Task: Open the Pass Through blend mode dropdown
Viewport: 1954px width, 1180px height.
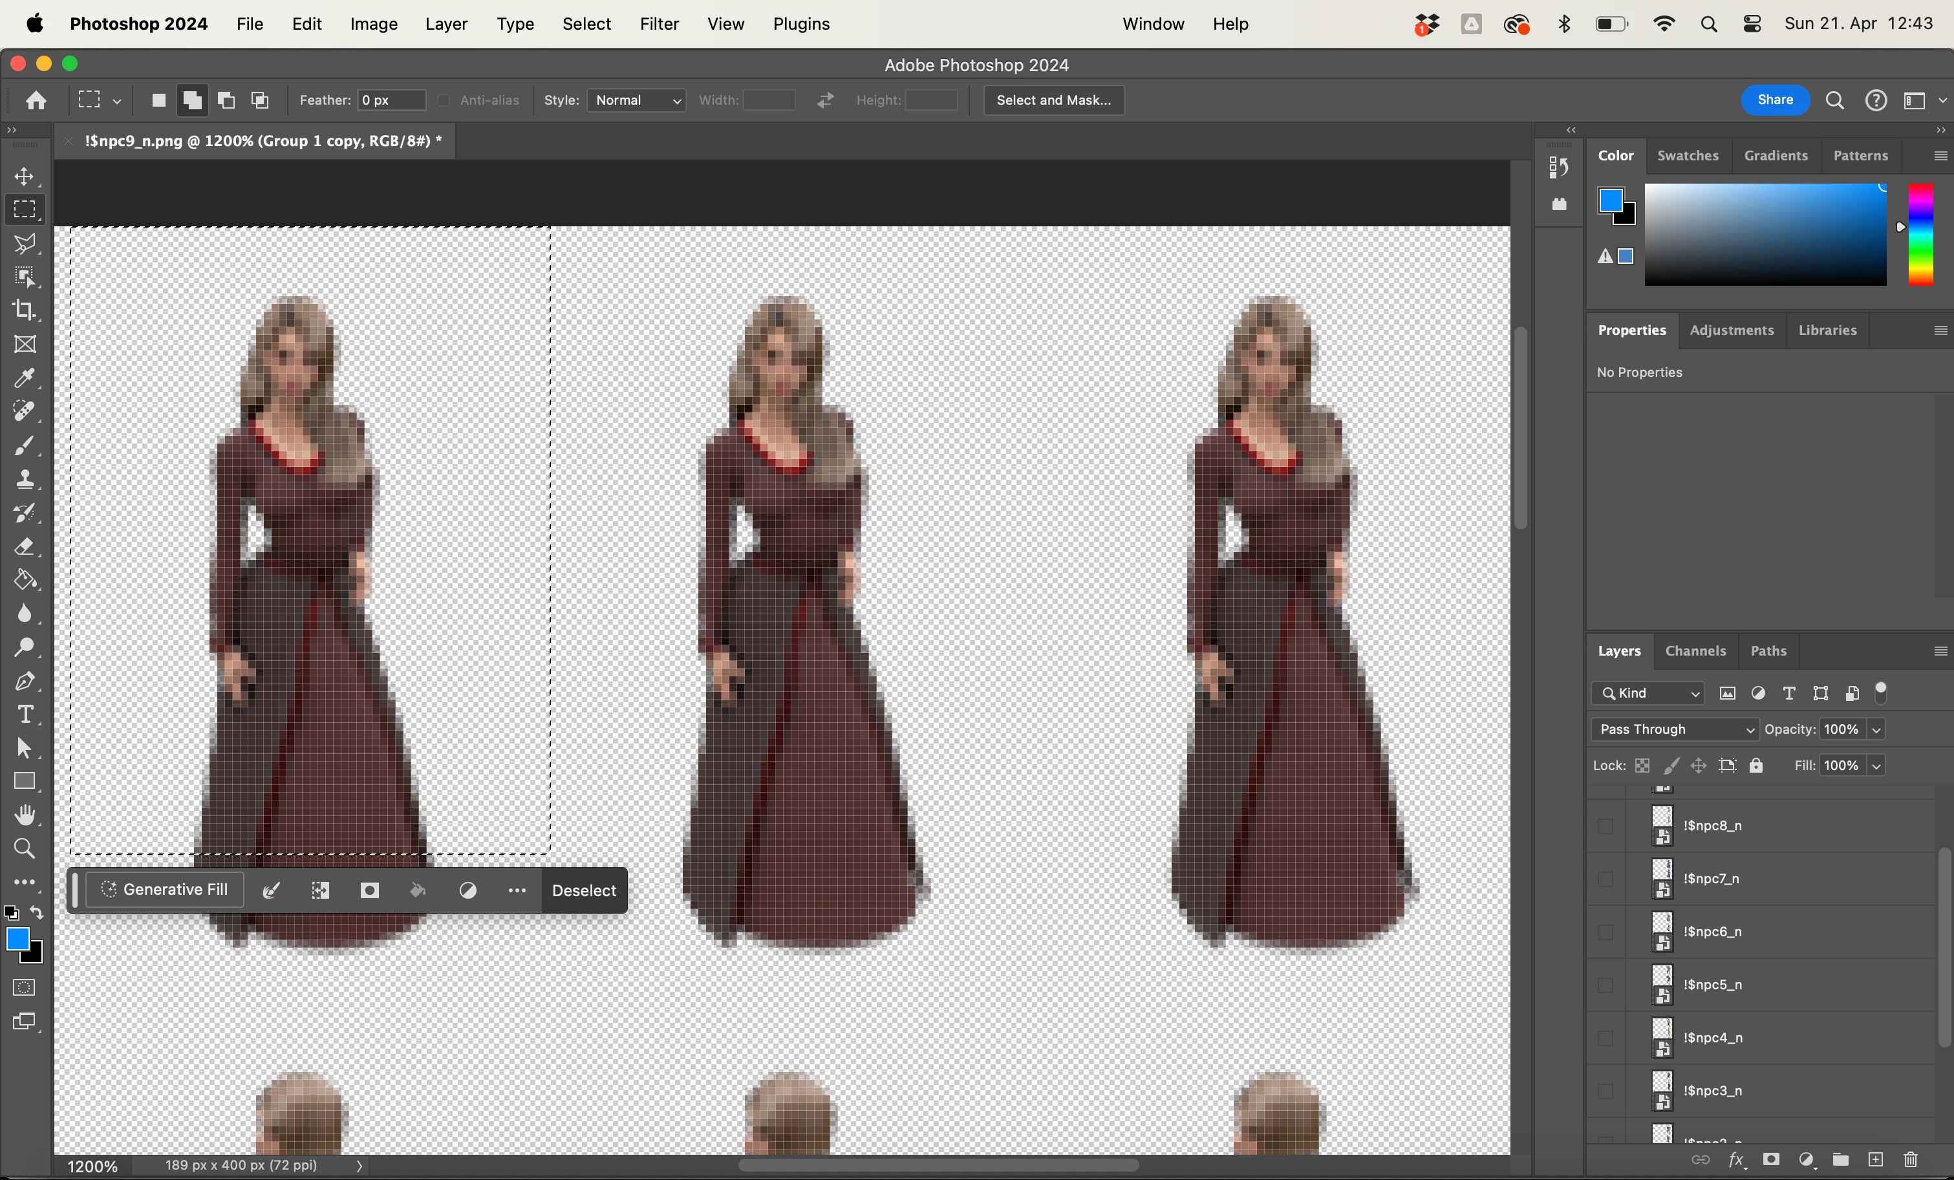Action: pos(1674,729)
